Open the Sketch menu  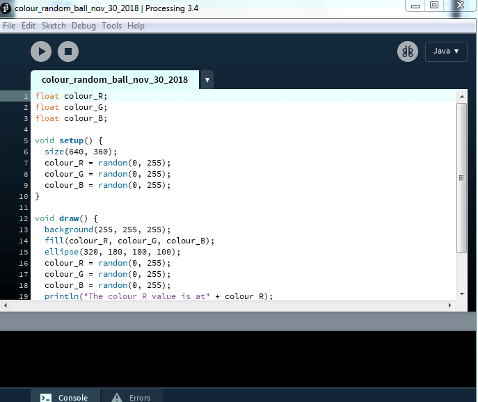(x=54, y=26)
